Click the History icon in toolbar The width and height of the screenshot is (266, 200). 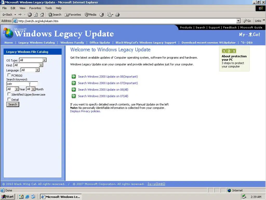[102, 15]
